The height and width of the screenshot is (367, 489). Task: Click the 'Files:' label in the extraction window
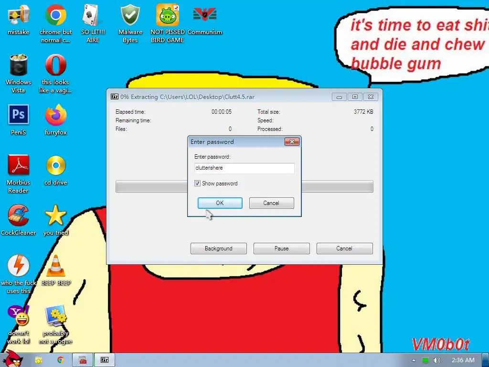[121, 129]
